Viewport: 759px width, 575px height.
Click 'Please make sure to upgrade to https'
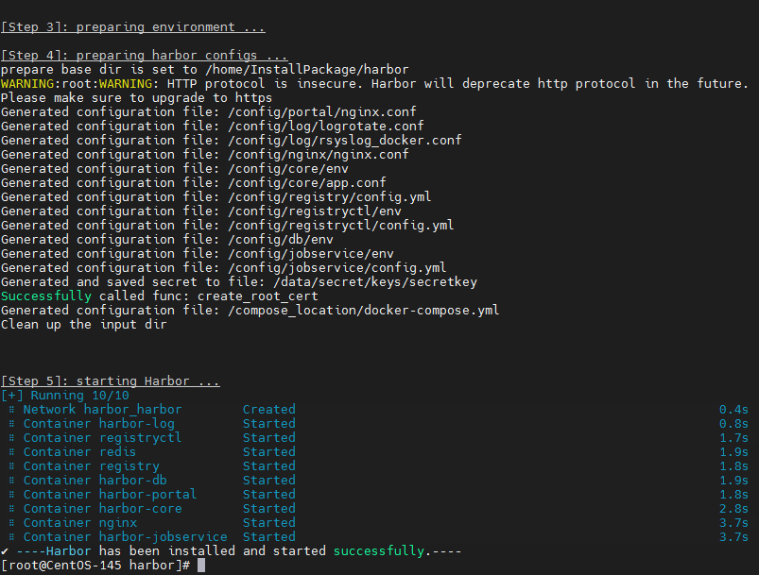[x=136, y=97]
